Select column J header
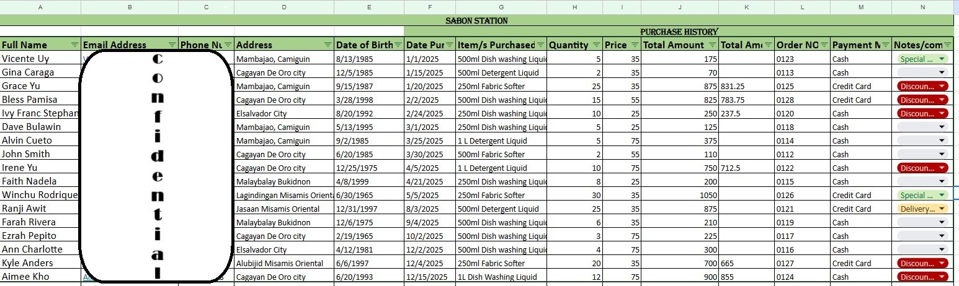Screen dimensions: 959x286 click(680, 7)
